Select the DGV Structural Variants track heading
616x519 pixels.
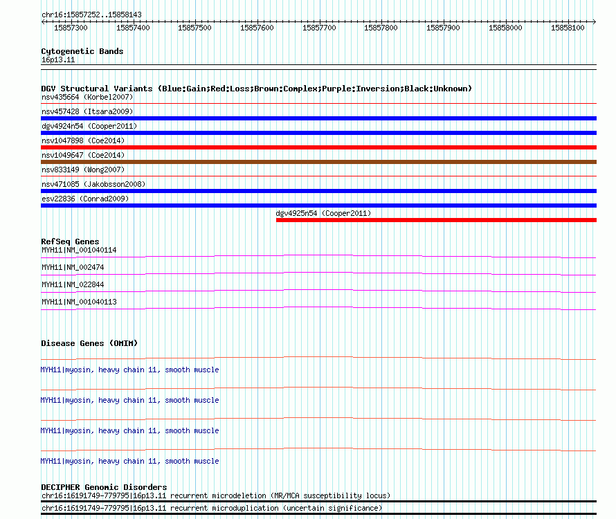tap(257, 89)
